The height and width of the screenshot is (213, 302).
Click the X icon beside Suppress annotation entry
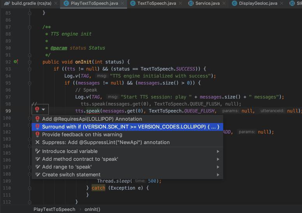37,142
